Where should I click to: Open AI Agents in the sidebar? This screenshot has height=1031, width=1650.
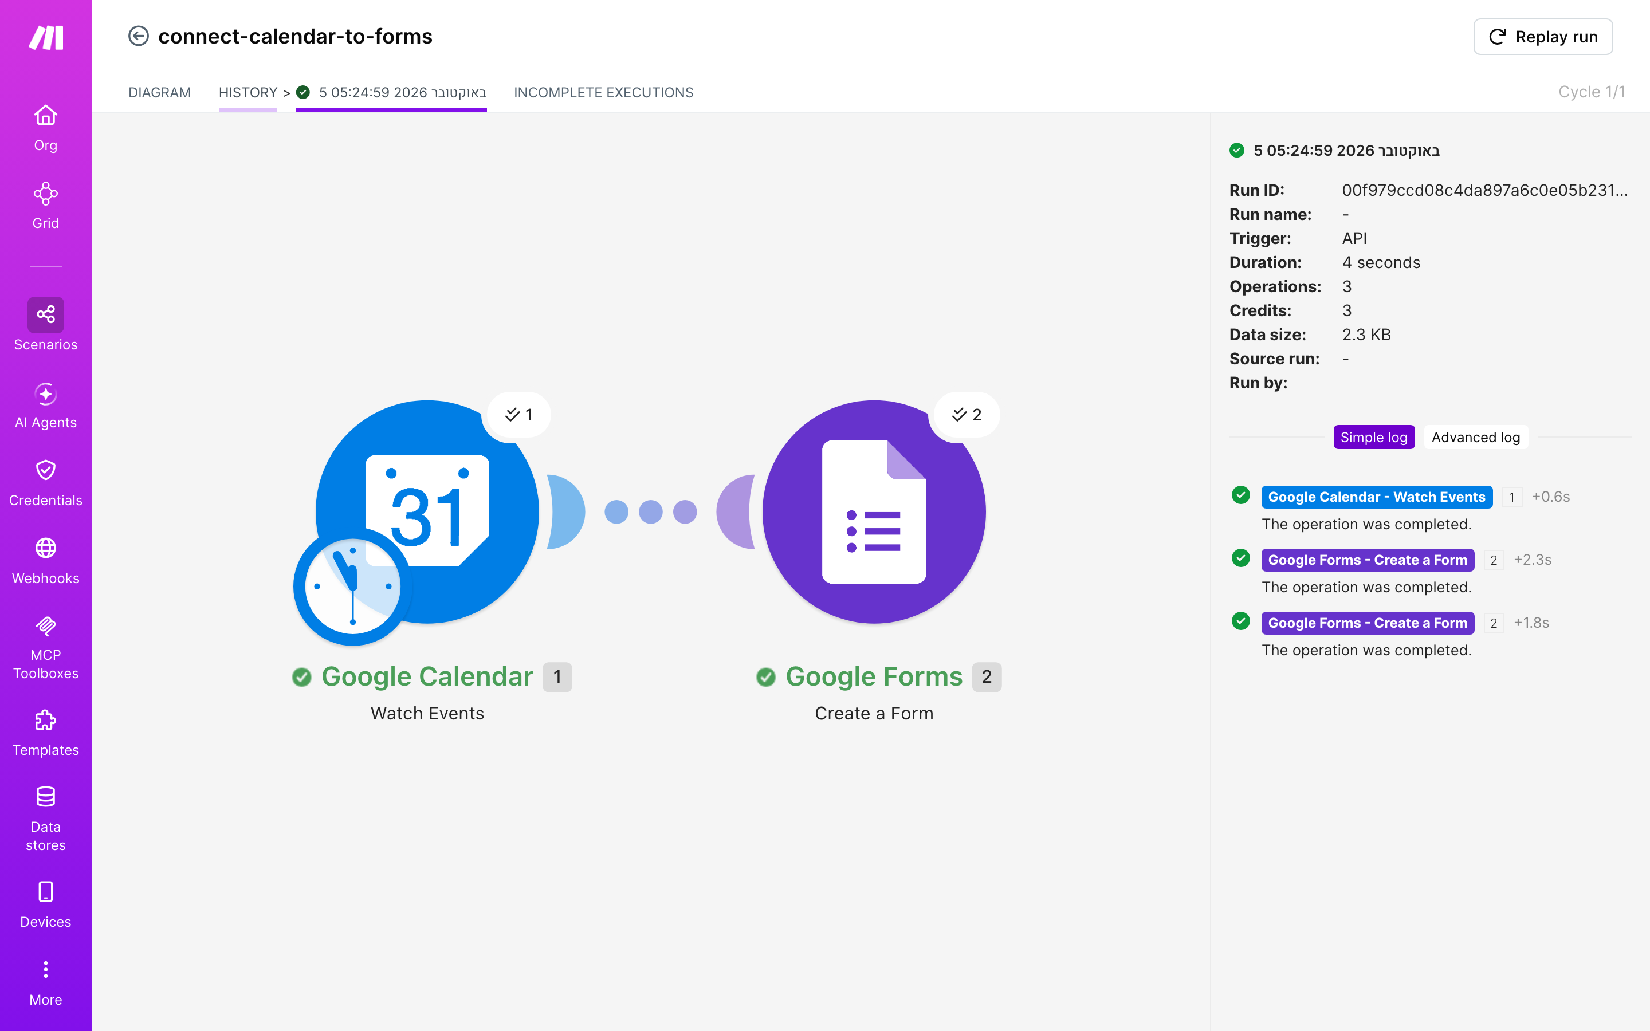click(x=46, y=406)
